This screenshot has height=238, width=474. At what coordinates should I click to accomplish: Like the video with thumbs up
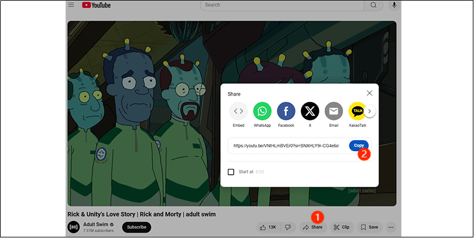pos(267,227)
